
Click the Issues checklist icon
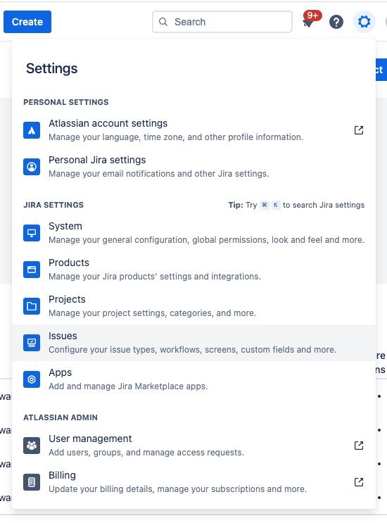click(x=32, y=343)
